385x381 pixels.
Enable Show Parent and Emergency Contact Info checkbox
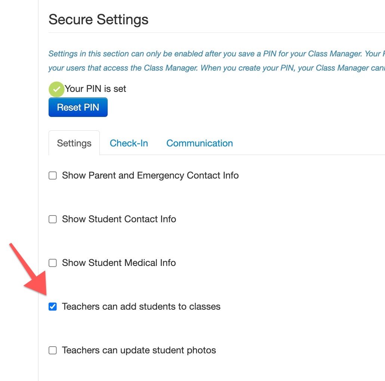(53, 176)
